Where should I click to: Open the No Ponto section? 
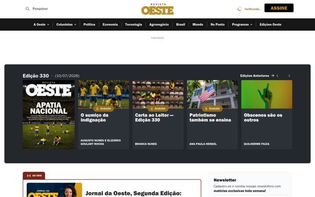(x=217, y=25)
